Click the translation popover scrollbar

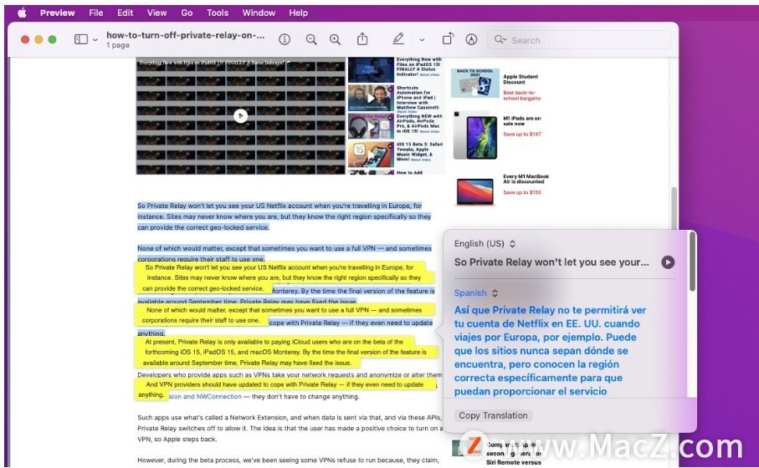coord(692,262)
